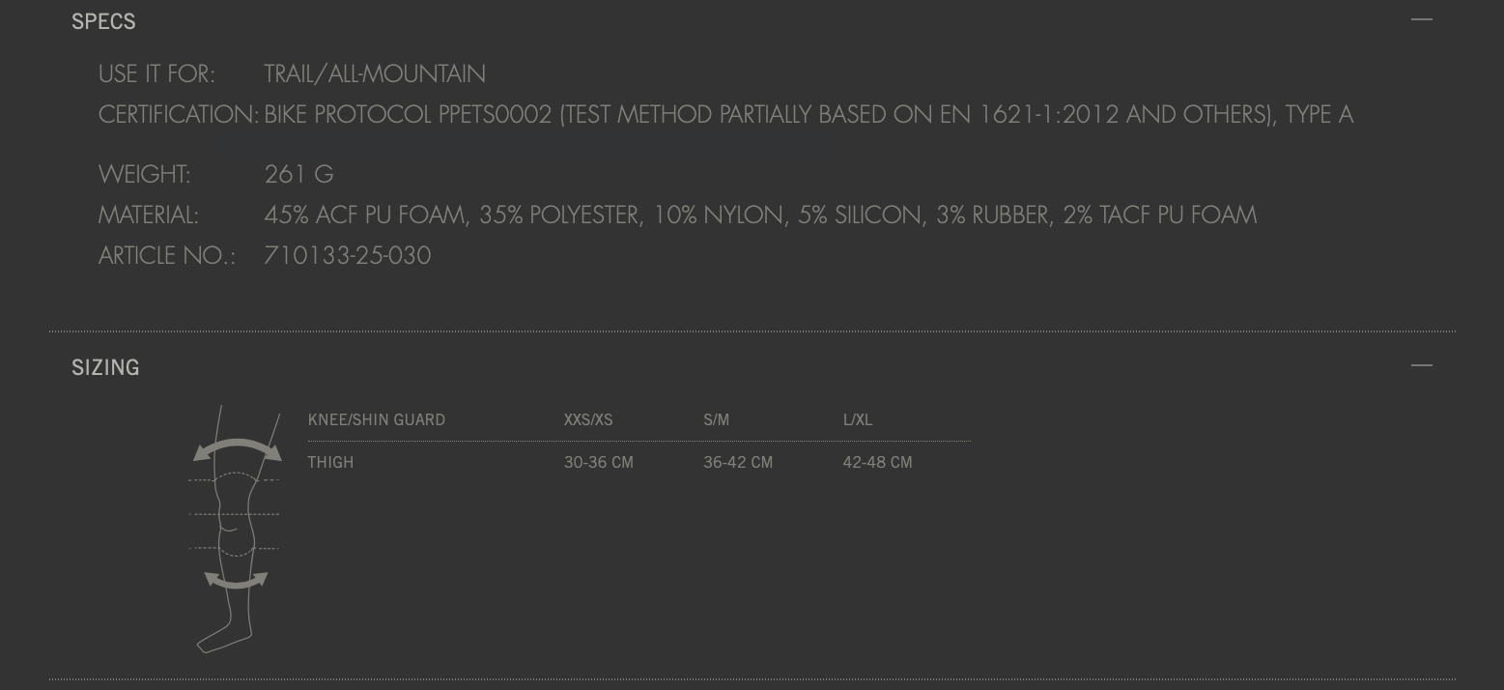Select the L/XL size column header
The height and width of the screenshot is (690, 1504).
click(x=858, y=419)
